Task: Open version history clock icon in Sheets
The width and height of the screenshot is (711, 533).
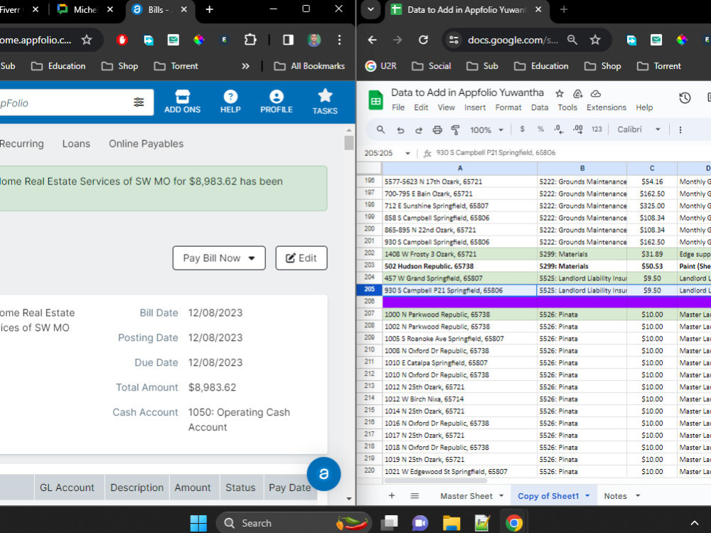Action: tap(685, 97)
